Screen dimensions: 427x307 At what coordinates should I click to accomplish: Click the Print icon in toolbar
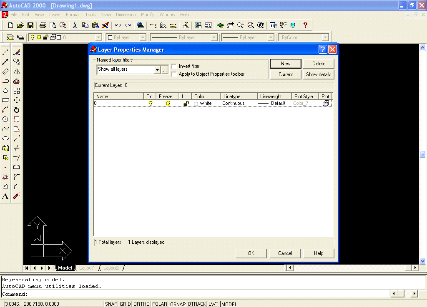pos(43,25)
